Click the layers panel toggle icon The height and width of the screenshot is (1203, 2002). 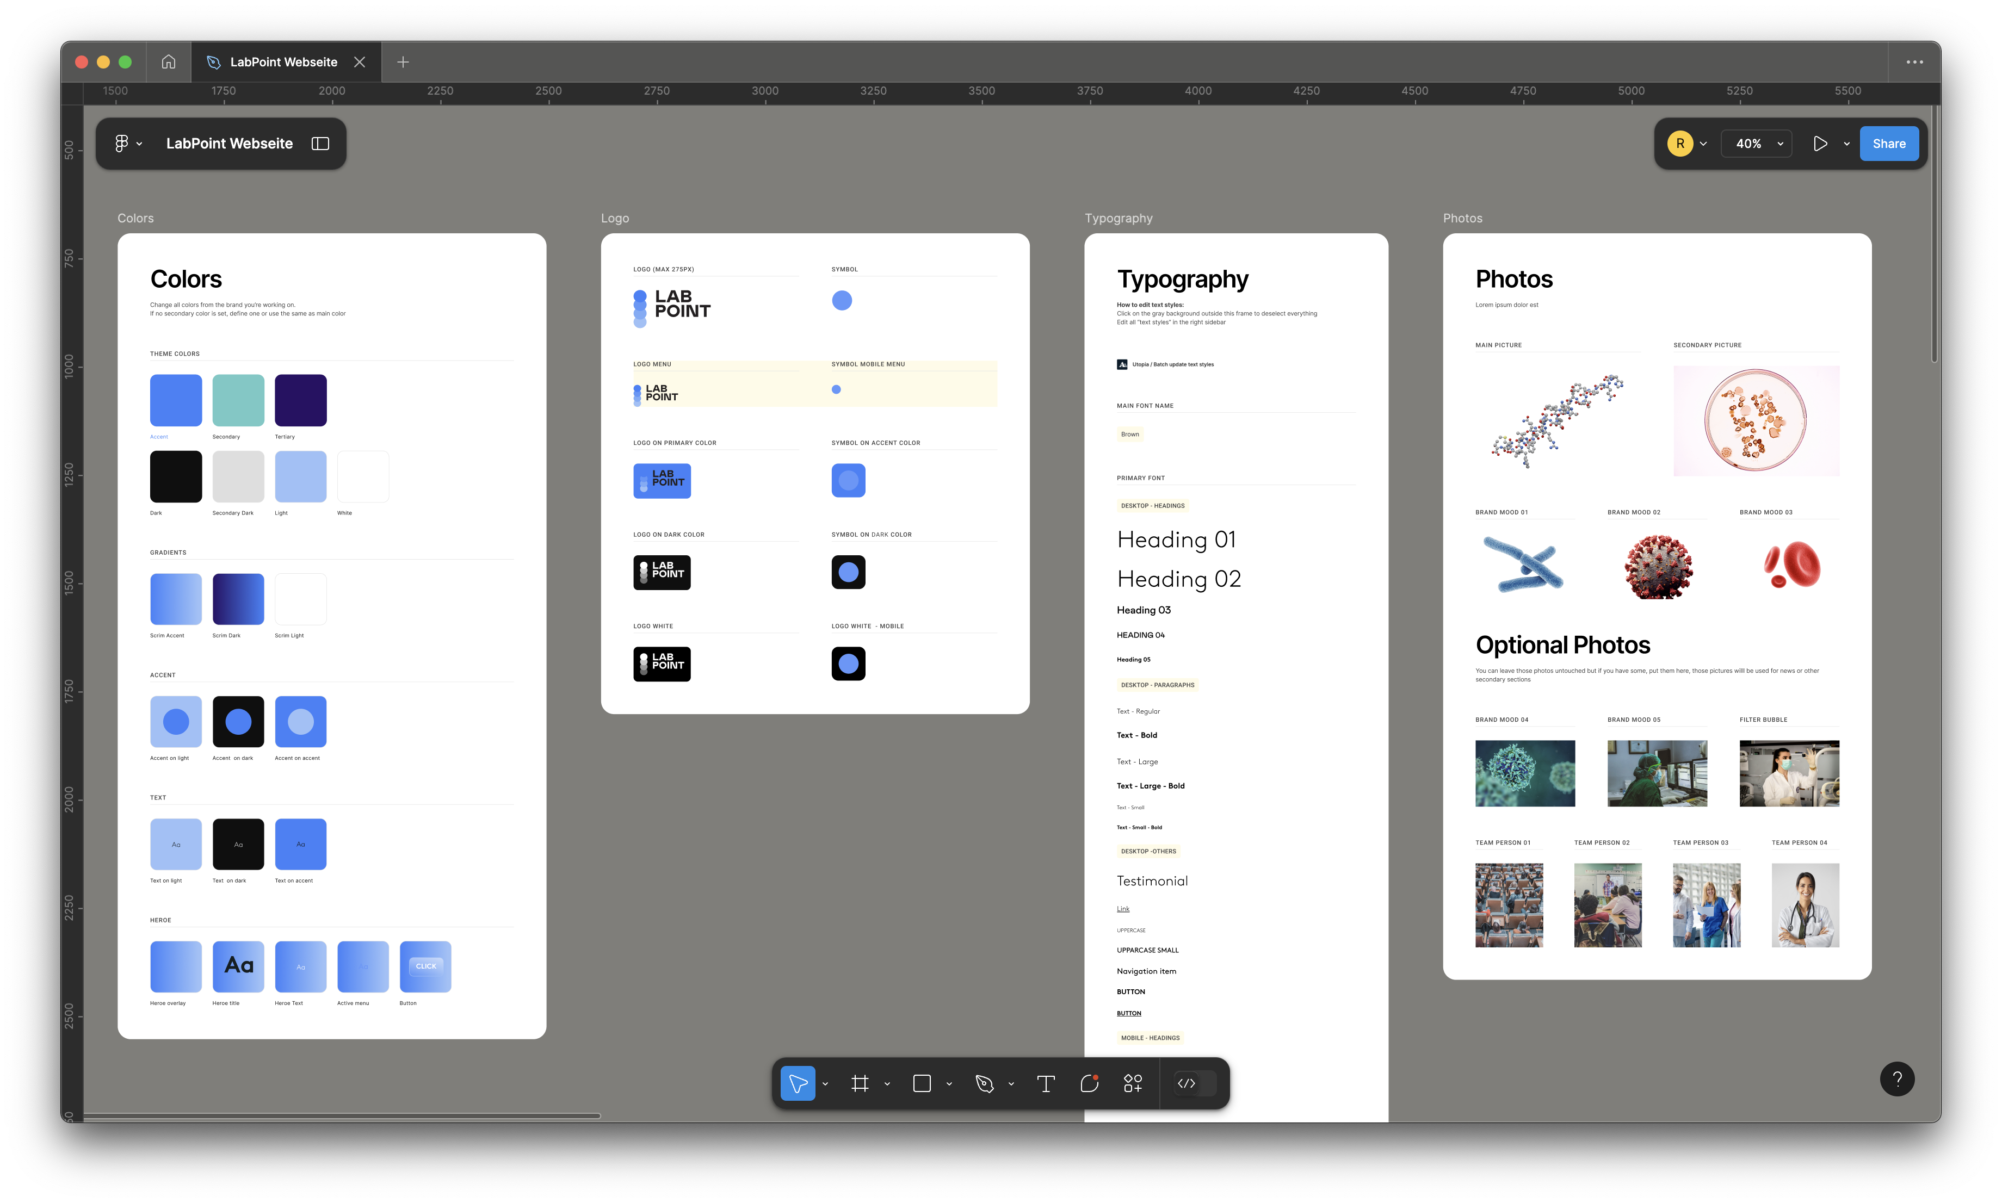point(322,143)
